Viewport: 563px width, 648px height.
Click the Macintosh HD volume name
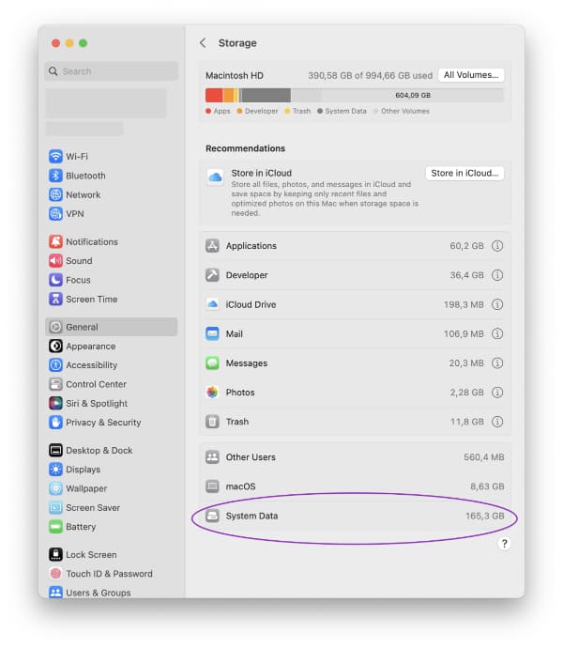click(x=235, y=76)
